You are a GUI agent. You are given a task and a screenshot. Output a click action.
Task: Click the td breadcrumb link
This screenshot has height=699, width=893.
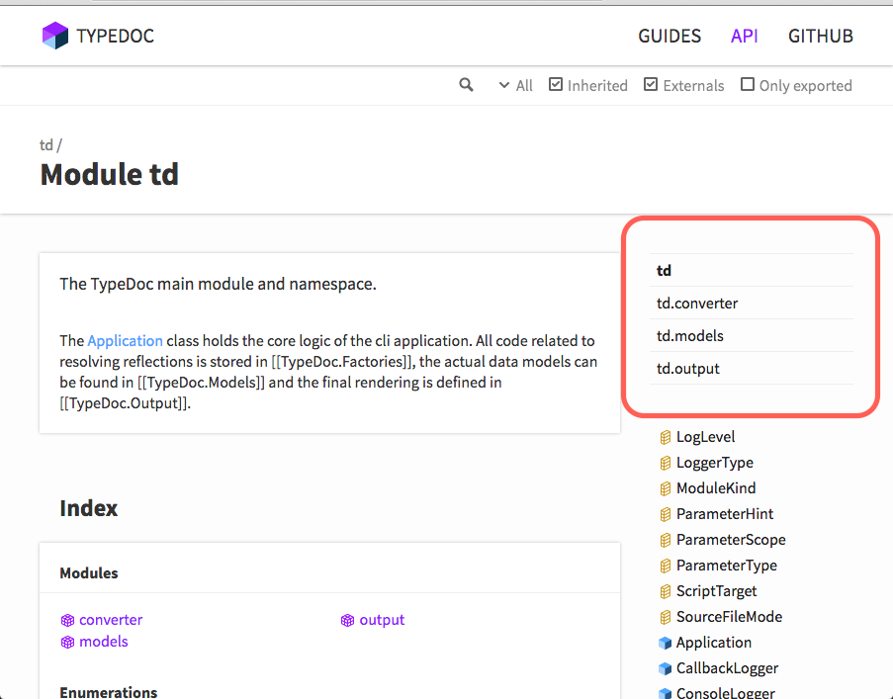click(x=46, y=144)
